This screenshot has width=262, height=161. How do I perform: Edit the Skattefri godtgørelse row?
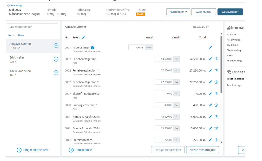coord(210,94)
